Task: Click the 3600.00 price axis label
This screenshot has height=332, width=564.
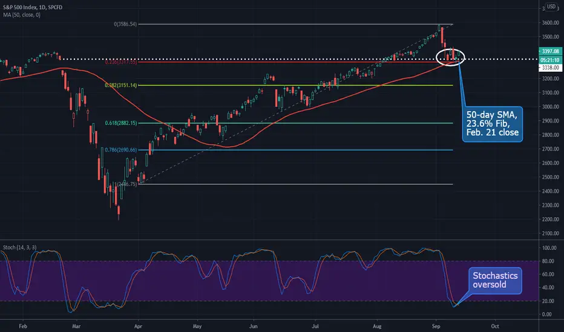Action: coord(550,22)
